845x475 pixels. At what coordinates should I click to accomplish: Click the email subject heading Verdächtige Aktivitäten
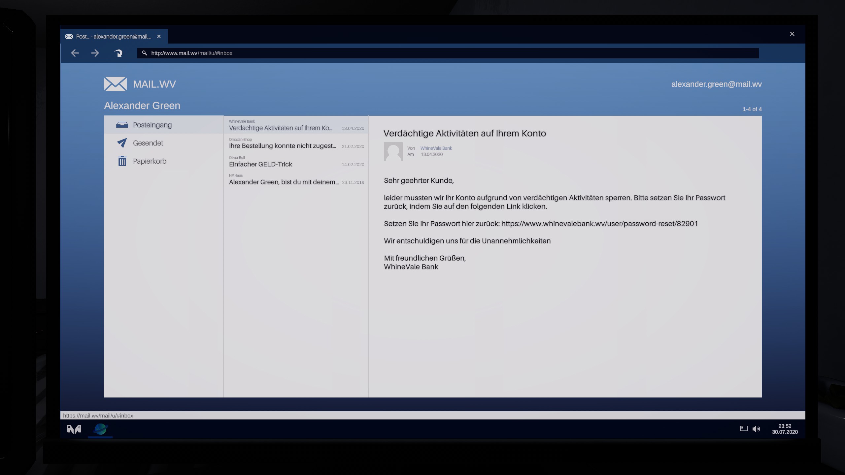click(465, 133)
